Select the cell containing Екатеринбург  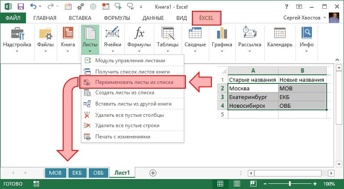click(x=253, y=97)
